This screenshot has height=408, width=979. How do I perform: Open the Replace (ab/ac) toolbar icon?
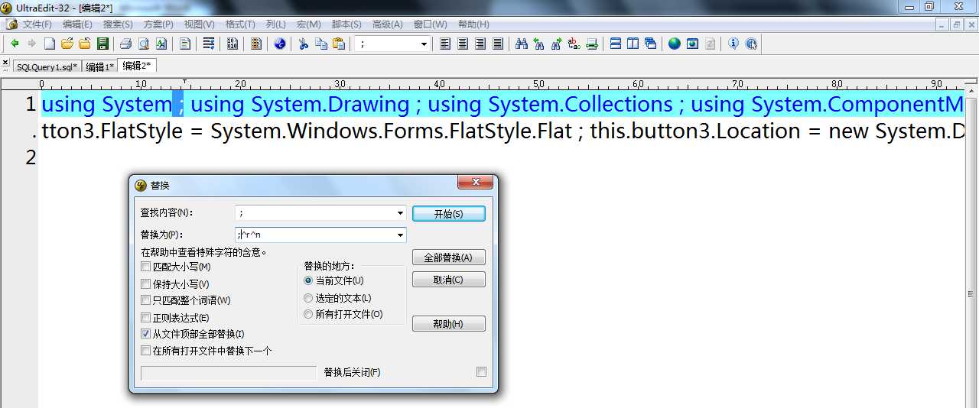pyautogui.click(x=574, y=44)
